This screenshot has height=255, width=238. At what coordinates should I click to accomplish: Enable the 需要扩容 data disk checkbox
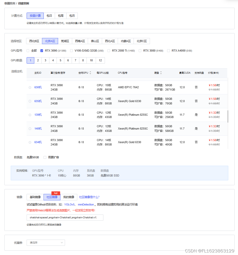point(45,157)
